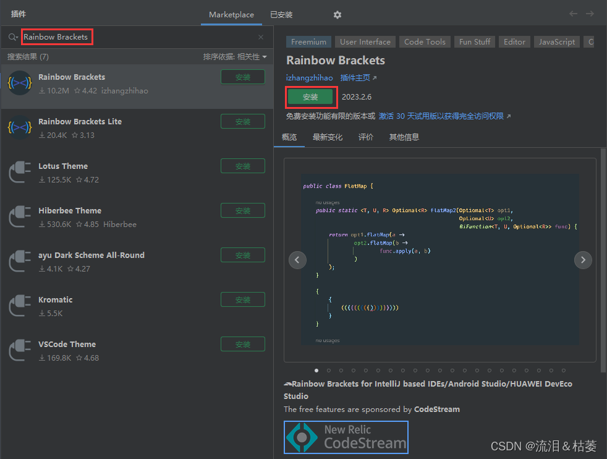The width and height of the screenshot is (607, 459).
Task: Switch to the Marketplace tab
Action: click(x=232, y=15)
